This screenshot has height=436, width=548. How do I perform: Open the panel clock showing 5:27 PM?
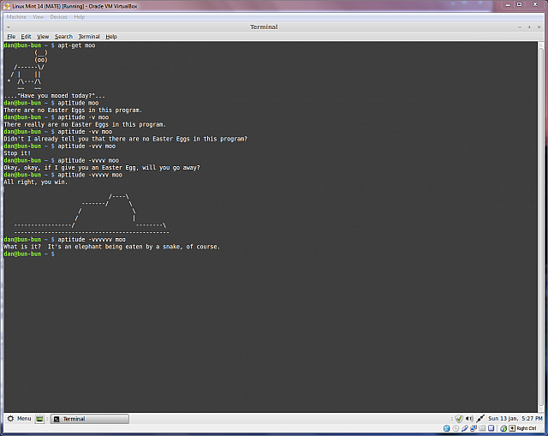tap(515, 419)
